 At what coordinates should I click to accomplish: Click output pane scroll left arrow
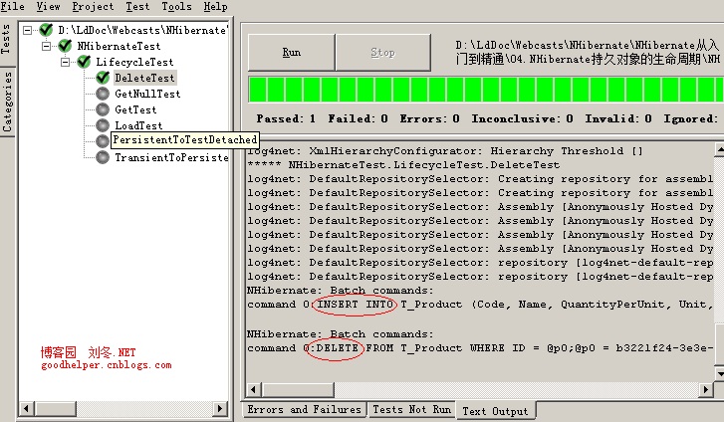pos(254,389)
